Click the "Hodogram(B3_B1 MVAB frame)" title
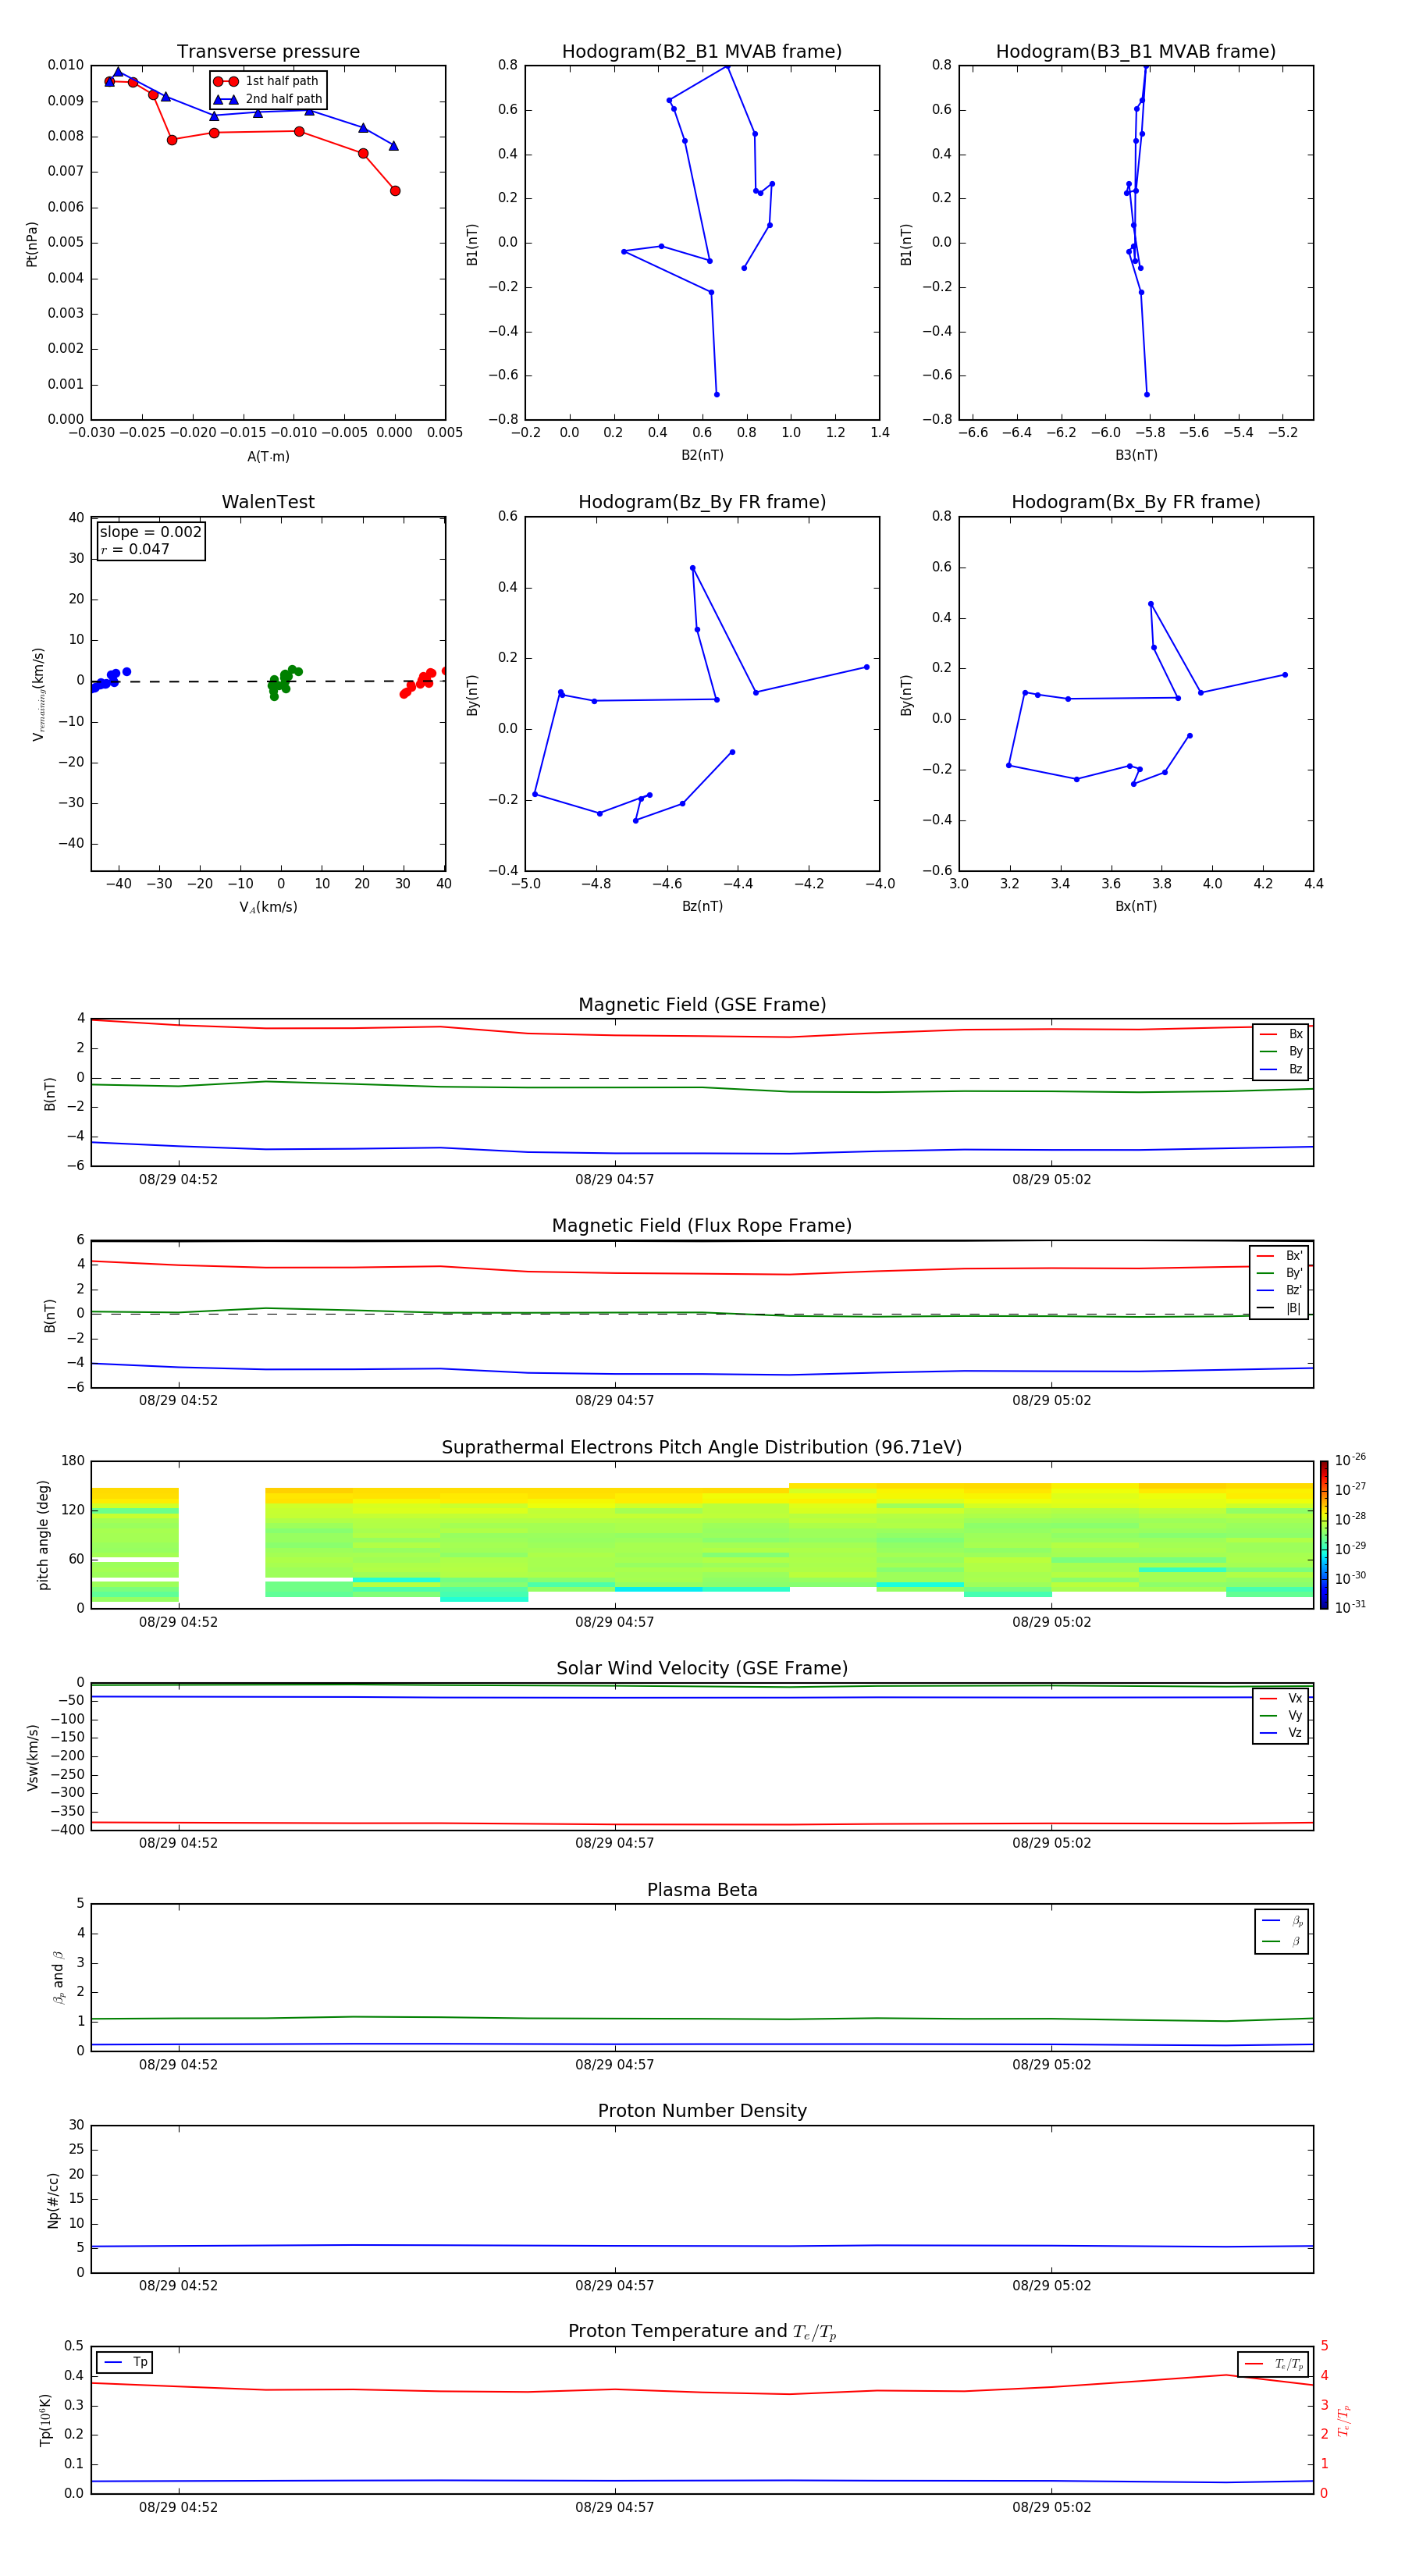Screen dimensions: 1405x2576 [1136, 51]
